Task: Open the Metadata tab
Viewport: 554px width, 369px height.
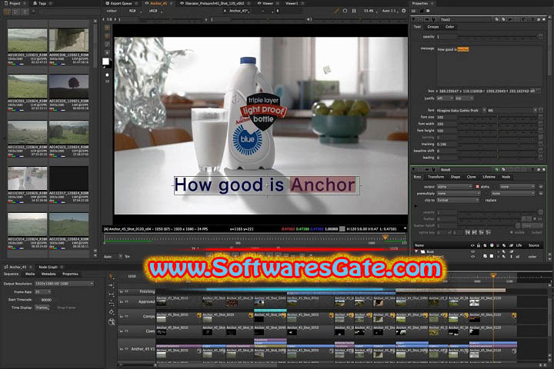Action: click(48, 274)
